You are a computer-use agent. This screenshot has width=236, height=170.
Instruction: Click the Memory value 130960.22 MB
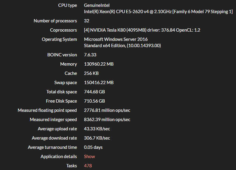coord(99,64)
